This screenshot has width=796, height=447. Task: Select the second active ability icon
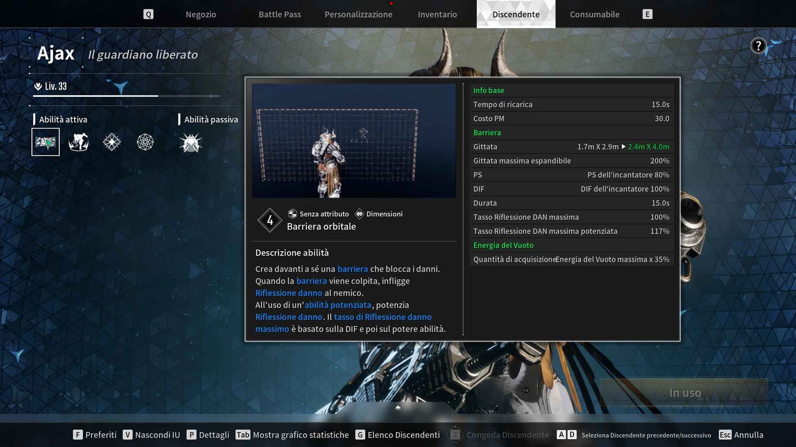tap(78, 142)
